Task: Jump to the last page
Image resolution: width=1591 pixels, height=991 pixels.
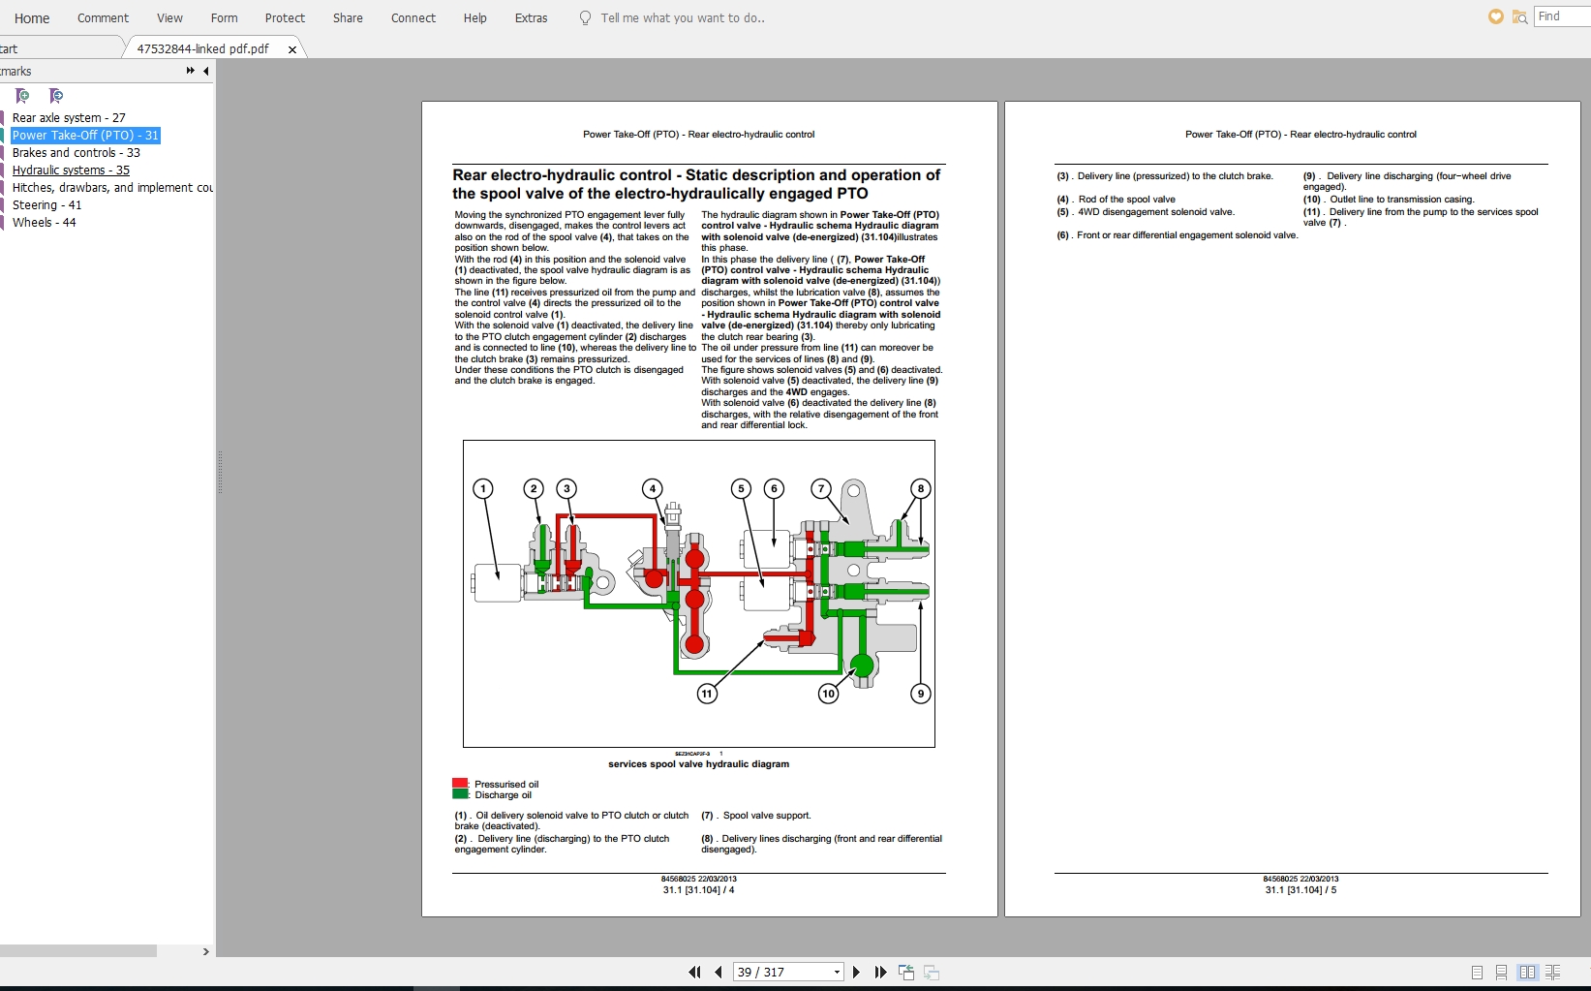Action: pos(880,972)
